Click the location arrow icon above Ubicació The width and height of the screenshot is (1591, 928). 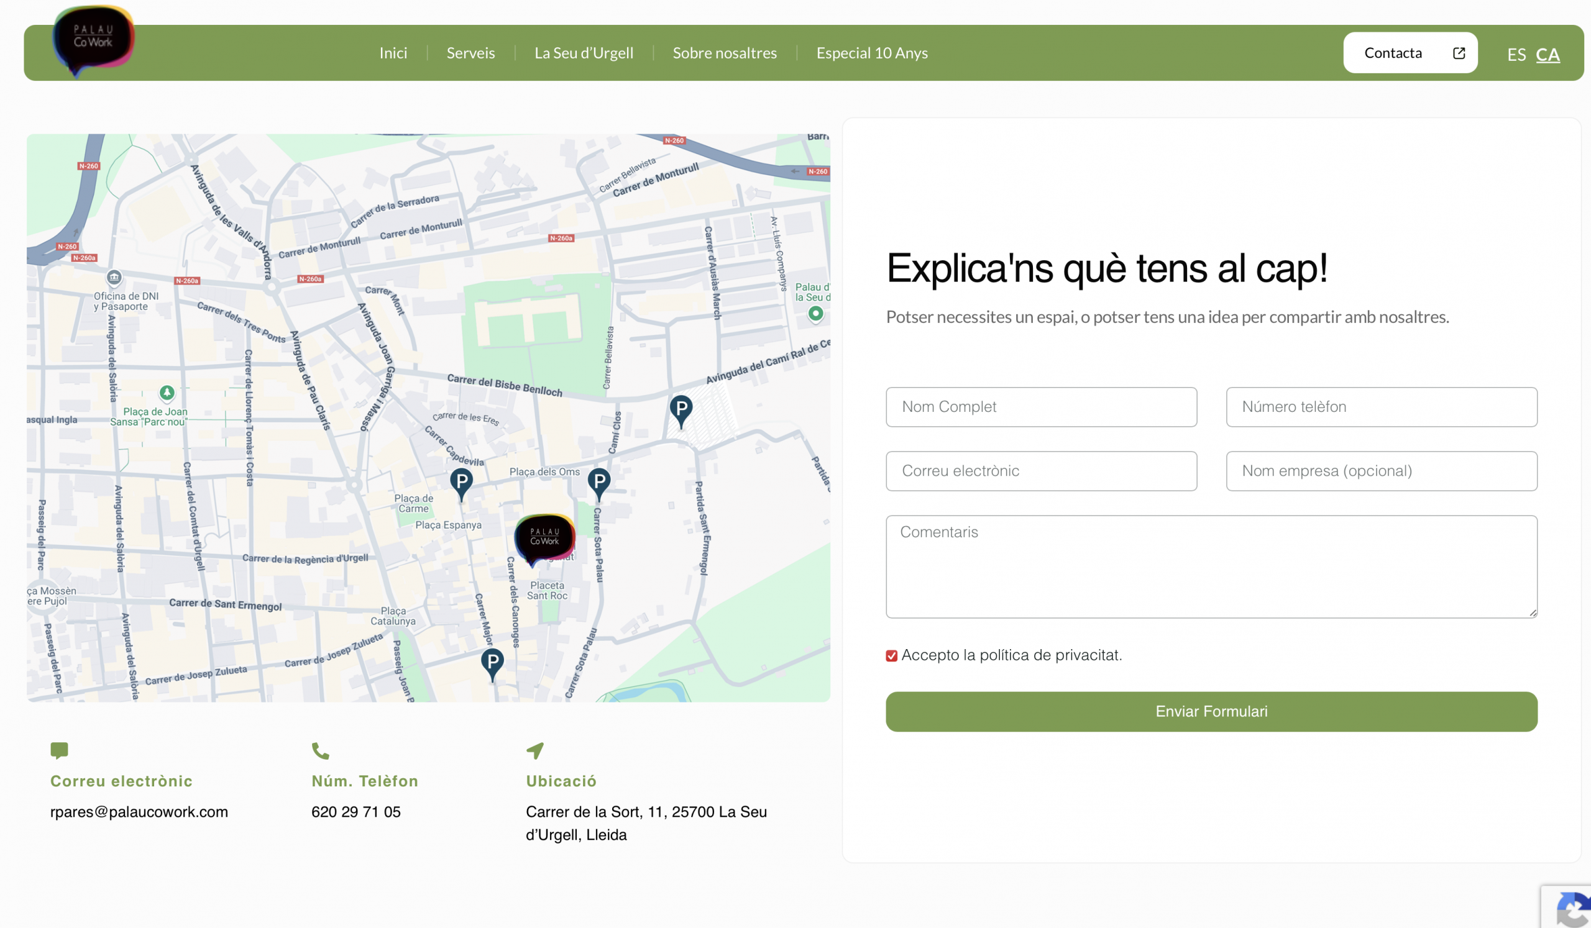pyautogui.click(x=534, y=751)
